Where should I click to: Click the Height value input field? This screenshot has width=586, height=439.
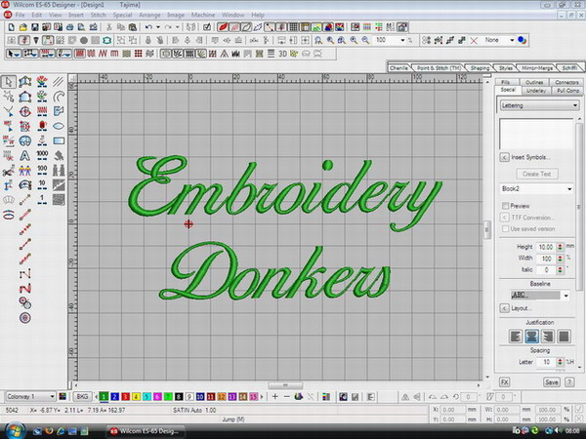click(x=545, y=247)
